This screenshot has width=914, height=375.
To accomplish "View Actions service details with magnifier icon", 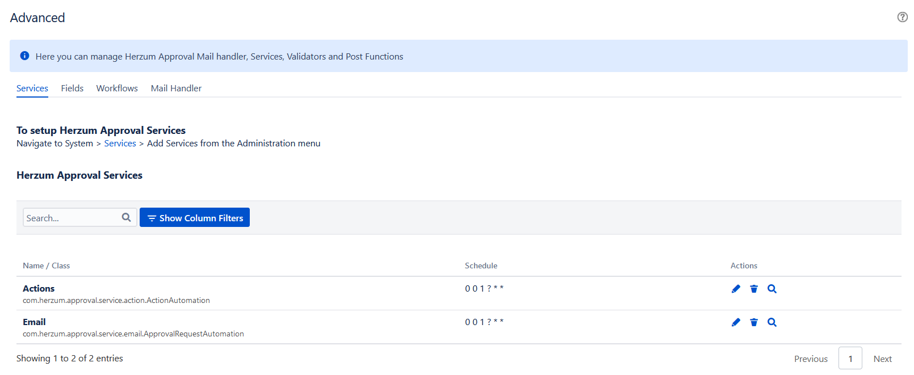I will pyautogui.click(x=772, y=289).
